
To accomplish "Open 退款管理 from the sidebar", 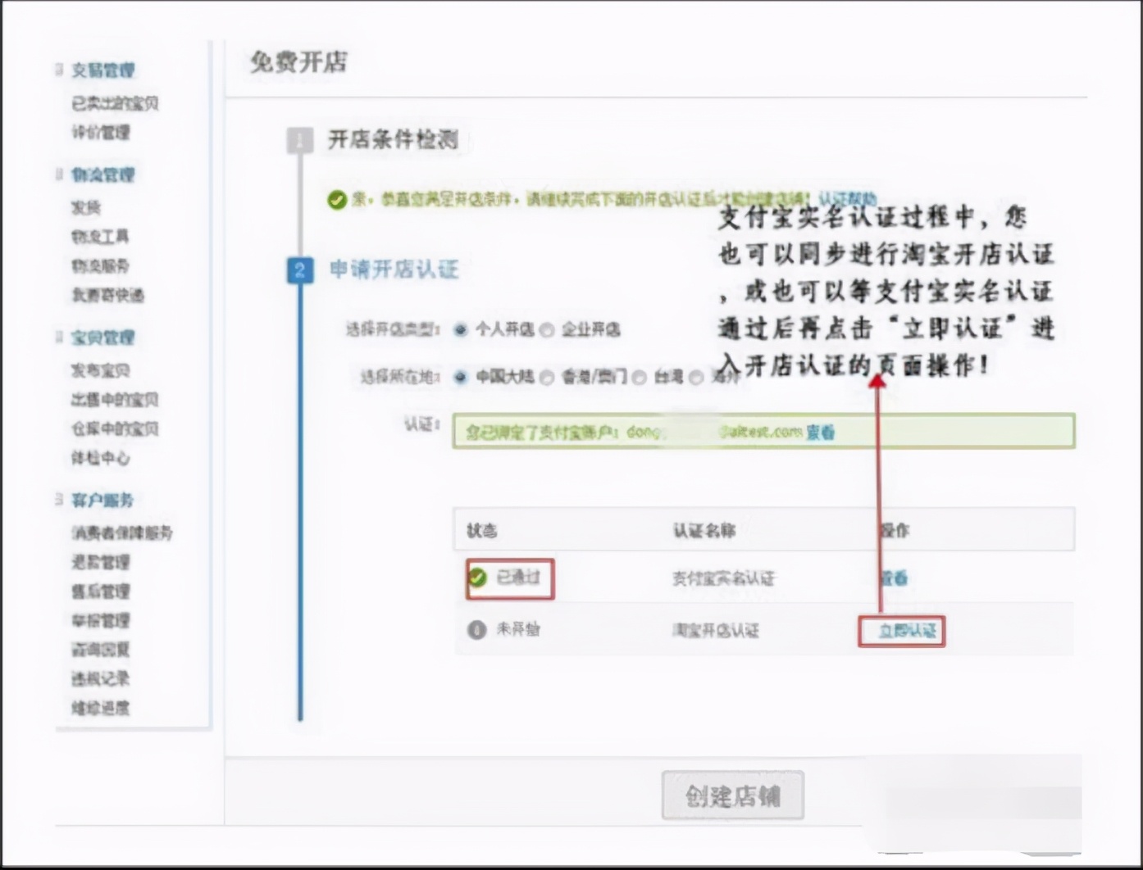I will [99, 562].
